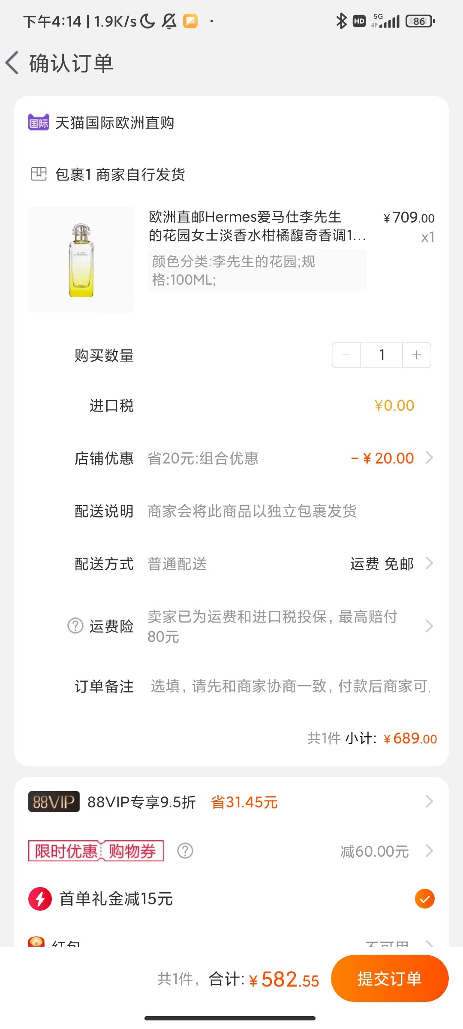Open the Hermes perfume product thumbnail
Screen dimensions: 463x1029
coord(81,259)
